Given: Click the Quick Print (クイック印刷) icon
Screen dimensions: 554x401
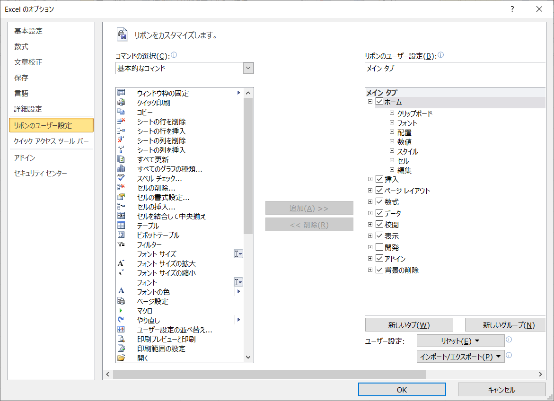Looking at the screenshot, I should (x=121, y=103).
